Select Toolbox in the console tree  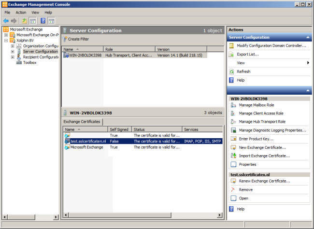[29, 62]
